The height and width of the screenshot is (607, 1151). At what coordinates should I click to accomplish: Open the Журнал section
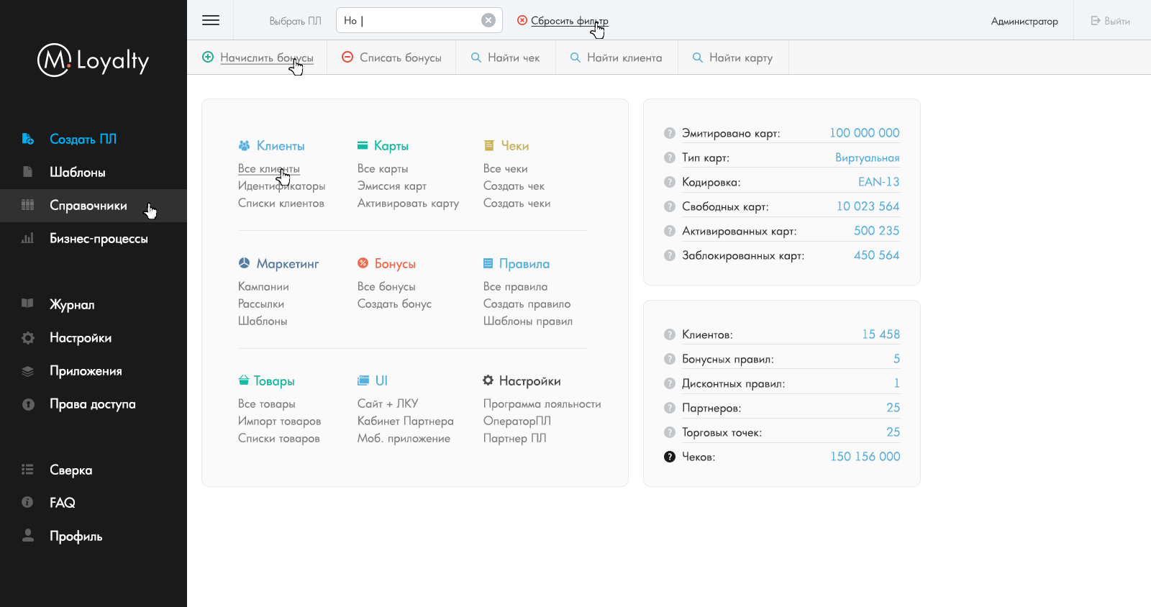72,305
